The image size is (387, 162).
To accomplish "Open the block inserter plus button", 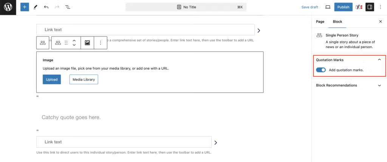I will (25, 7).
